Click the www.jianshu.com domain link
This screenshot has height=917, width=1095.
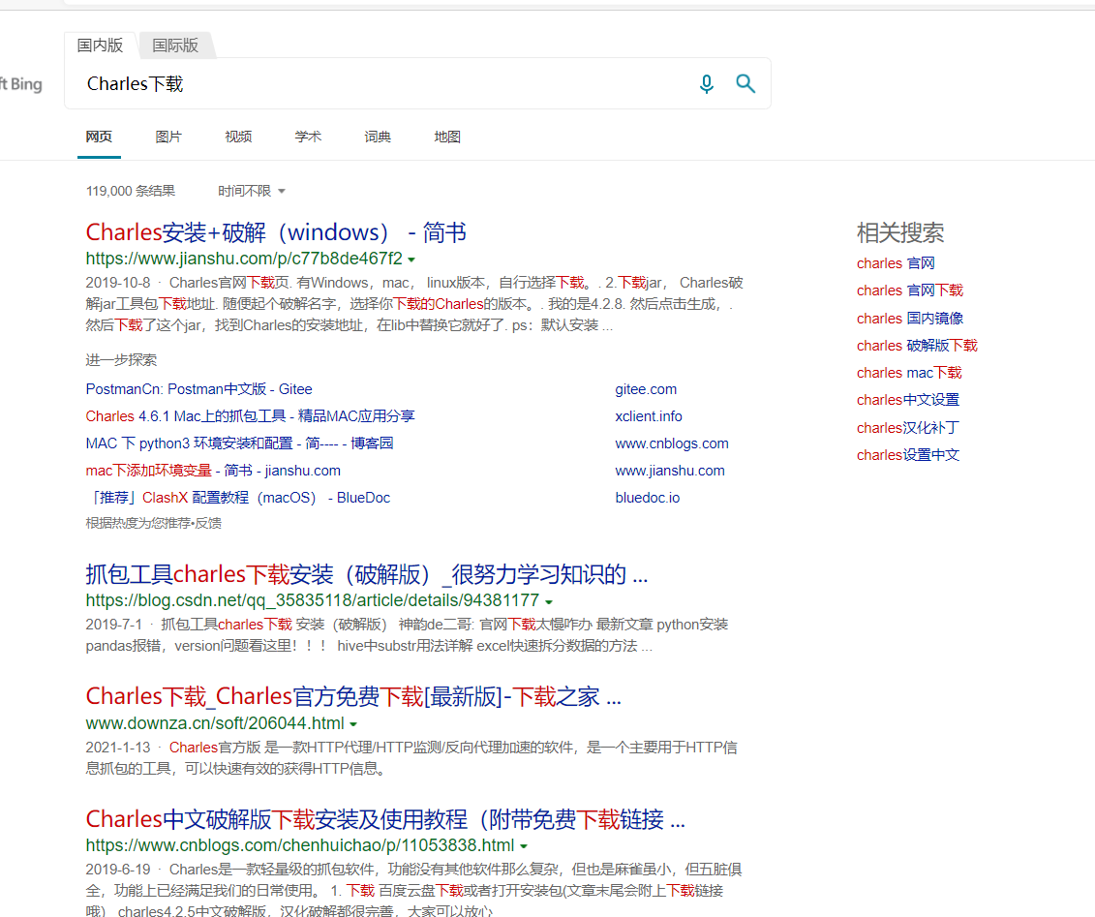(670, 471)
